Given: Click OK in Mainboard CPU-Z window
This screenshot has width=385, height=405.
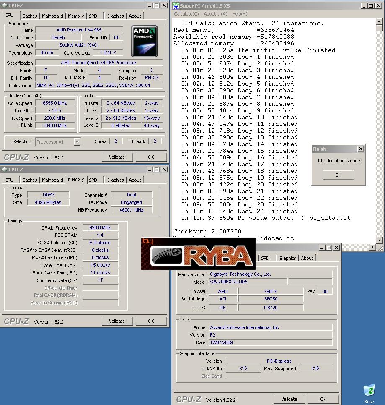Looking at the screenshot, I should [323, 399].
